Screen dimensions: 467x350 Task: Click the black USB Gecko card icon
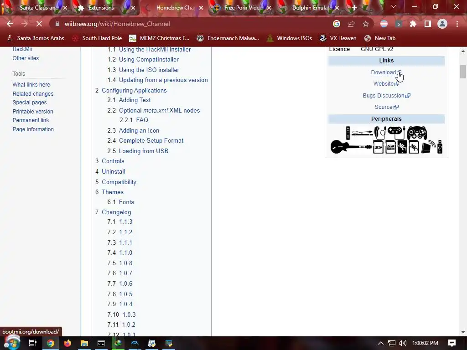tap(402, 147)
